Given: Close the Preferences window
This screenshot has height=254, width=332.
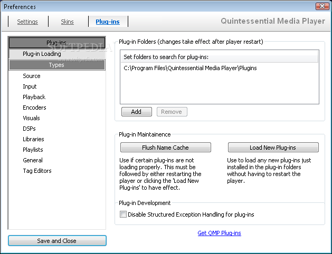Looking at the screenshot, I should point(322,6).
